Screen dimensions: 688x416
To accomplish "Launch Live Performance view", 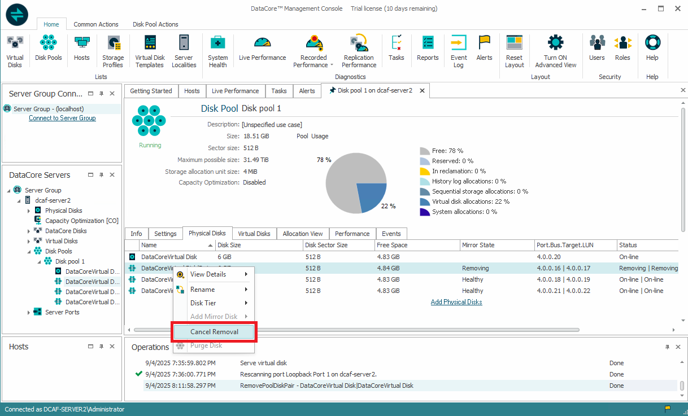I will [262, 51].
